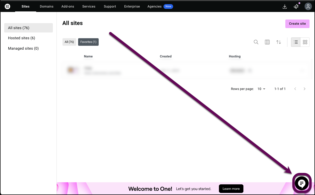315x195 pixels.
Task: Open the column visibility settings icon
Action: coord(267,42)
